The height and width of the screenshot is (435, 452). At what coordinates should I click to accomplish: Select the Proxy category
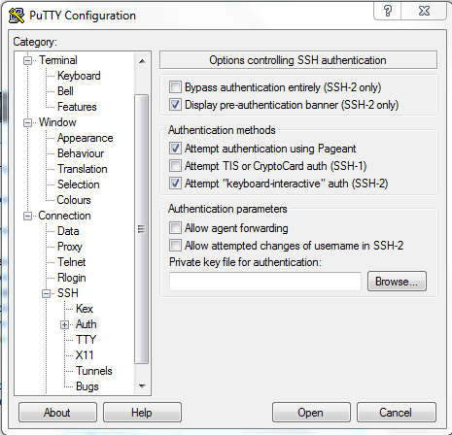pyautogui.click(x=70, y=247)
